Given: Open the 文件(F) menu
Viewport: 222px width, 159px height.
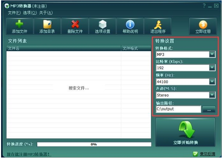Looking at the screenshot, I should pos(14,13).
